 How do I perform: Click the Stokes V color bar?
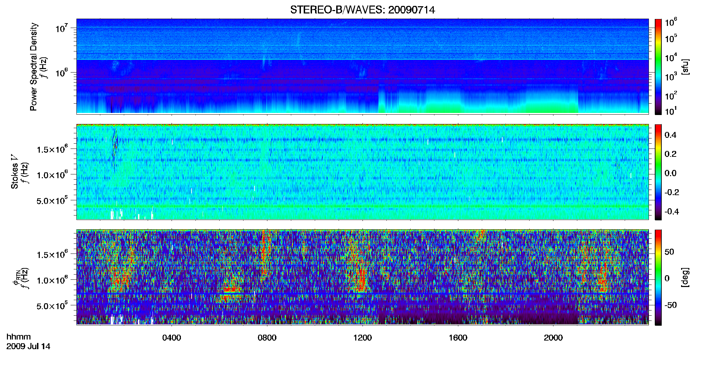658,172
